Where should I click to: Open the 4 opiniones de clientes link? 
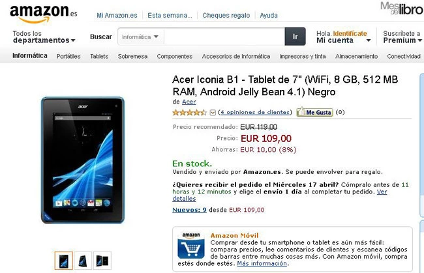click(x=255, y=112)
